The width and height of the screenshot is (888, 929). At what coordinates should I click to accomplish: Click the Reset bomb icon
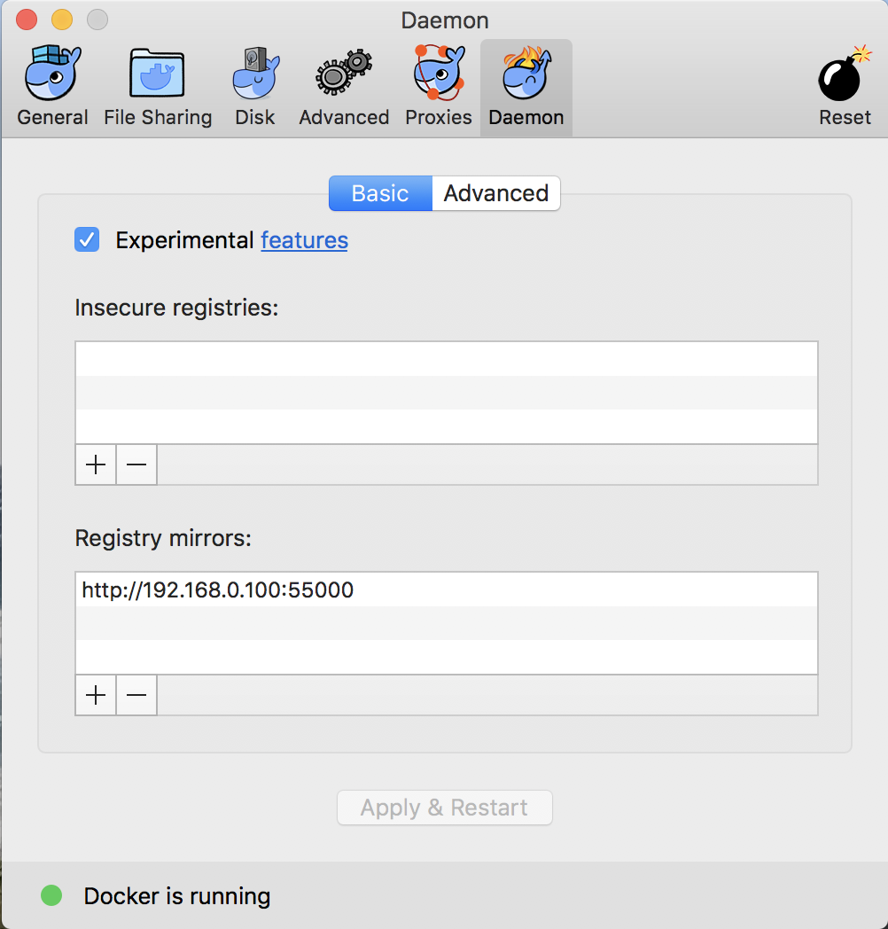pos(845,87)
